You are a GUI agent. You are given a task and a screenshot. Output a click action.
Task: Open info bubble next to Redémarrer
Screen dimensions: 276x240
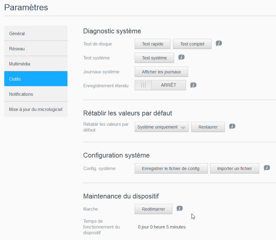180,208
